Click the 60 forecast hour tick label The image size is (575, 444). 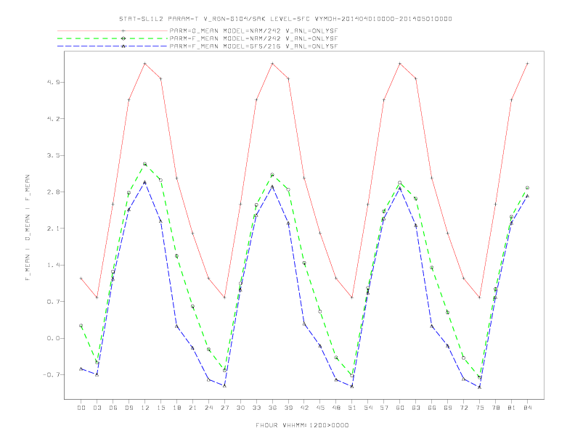[x=400, y=408]
